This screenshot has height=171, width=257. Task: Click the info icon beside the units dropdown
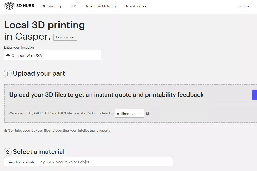click(147, 113)
